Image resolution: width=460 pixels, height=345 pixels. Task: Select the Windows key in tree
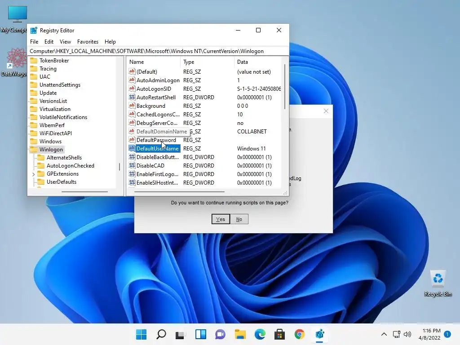click(x=50, y=142)
